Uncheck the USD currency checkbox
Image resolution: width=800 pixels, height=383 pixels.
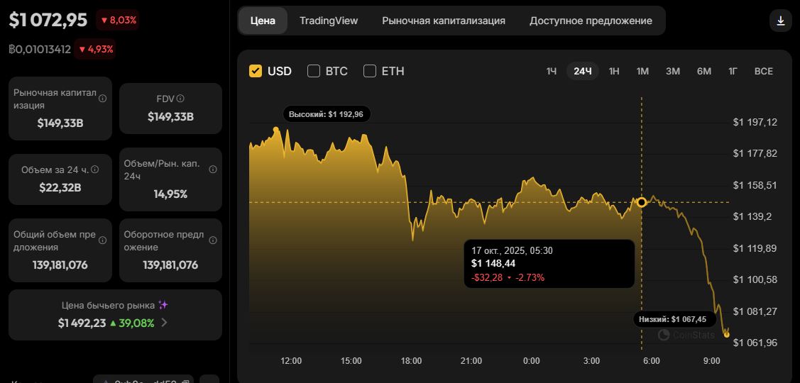coord(256,71)
